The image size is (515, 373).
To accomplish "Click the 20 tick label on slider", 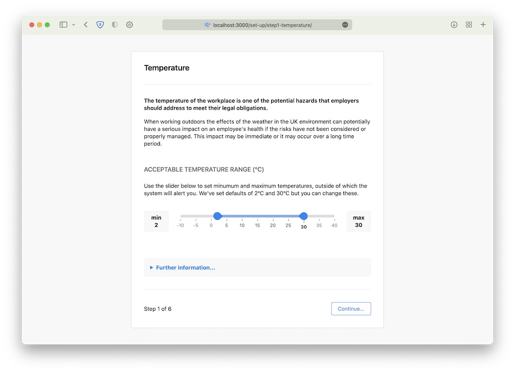I will pos(273,226).
